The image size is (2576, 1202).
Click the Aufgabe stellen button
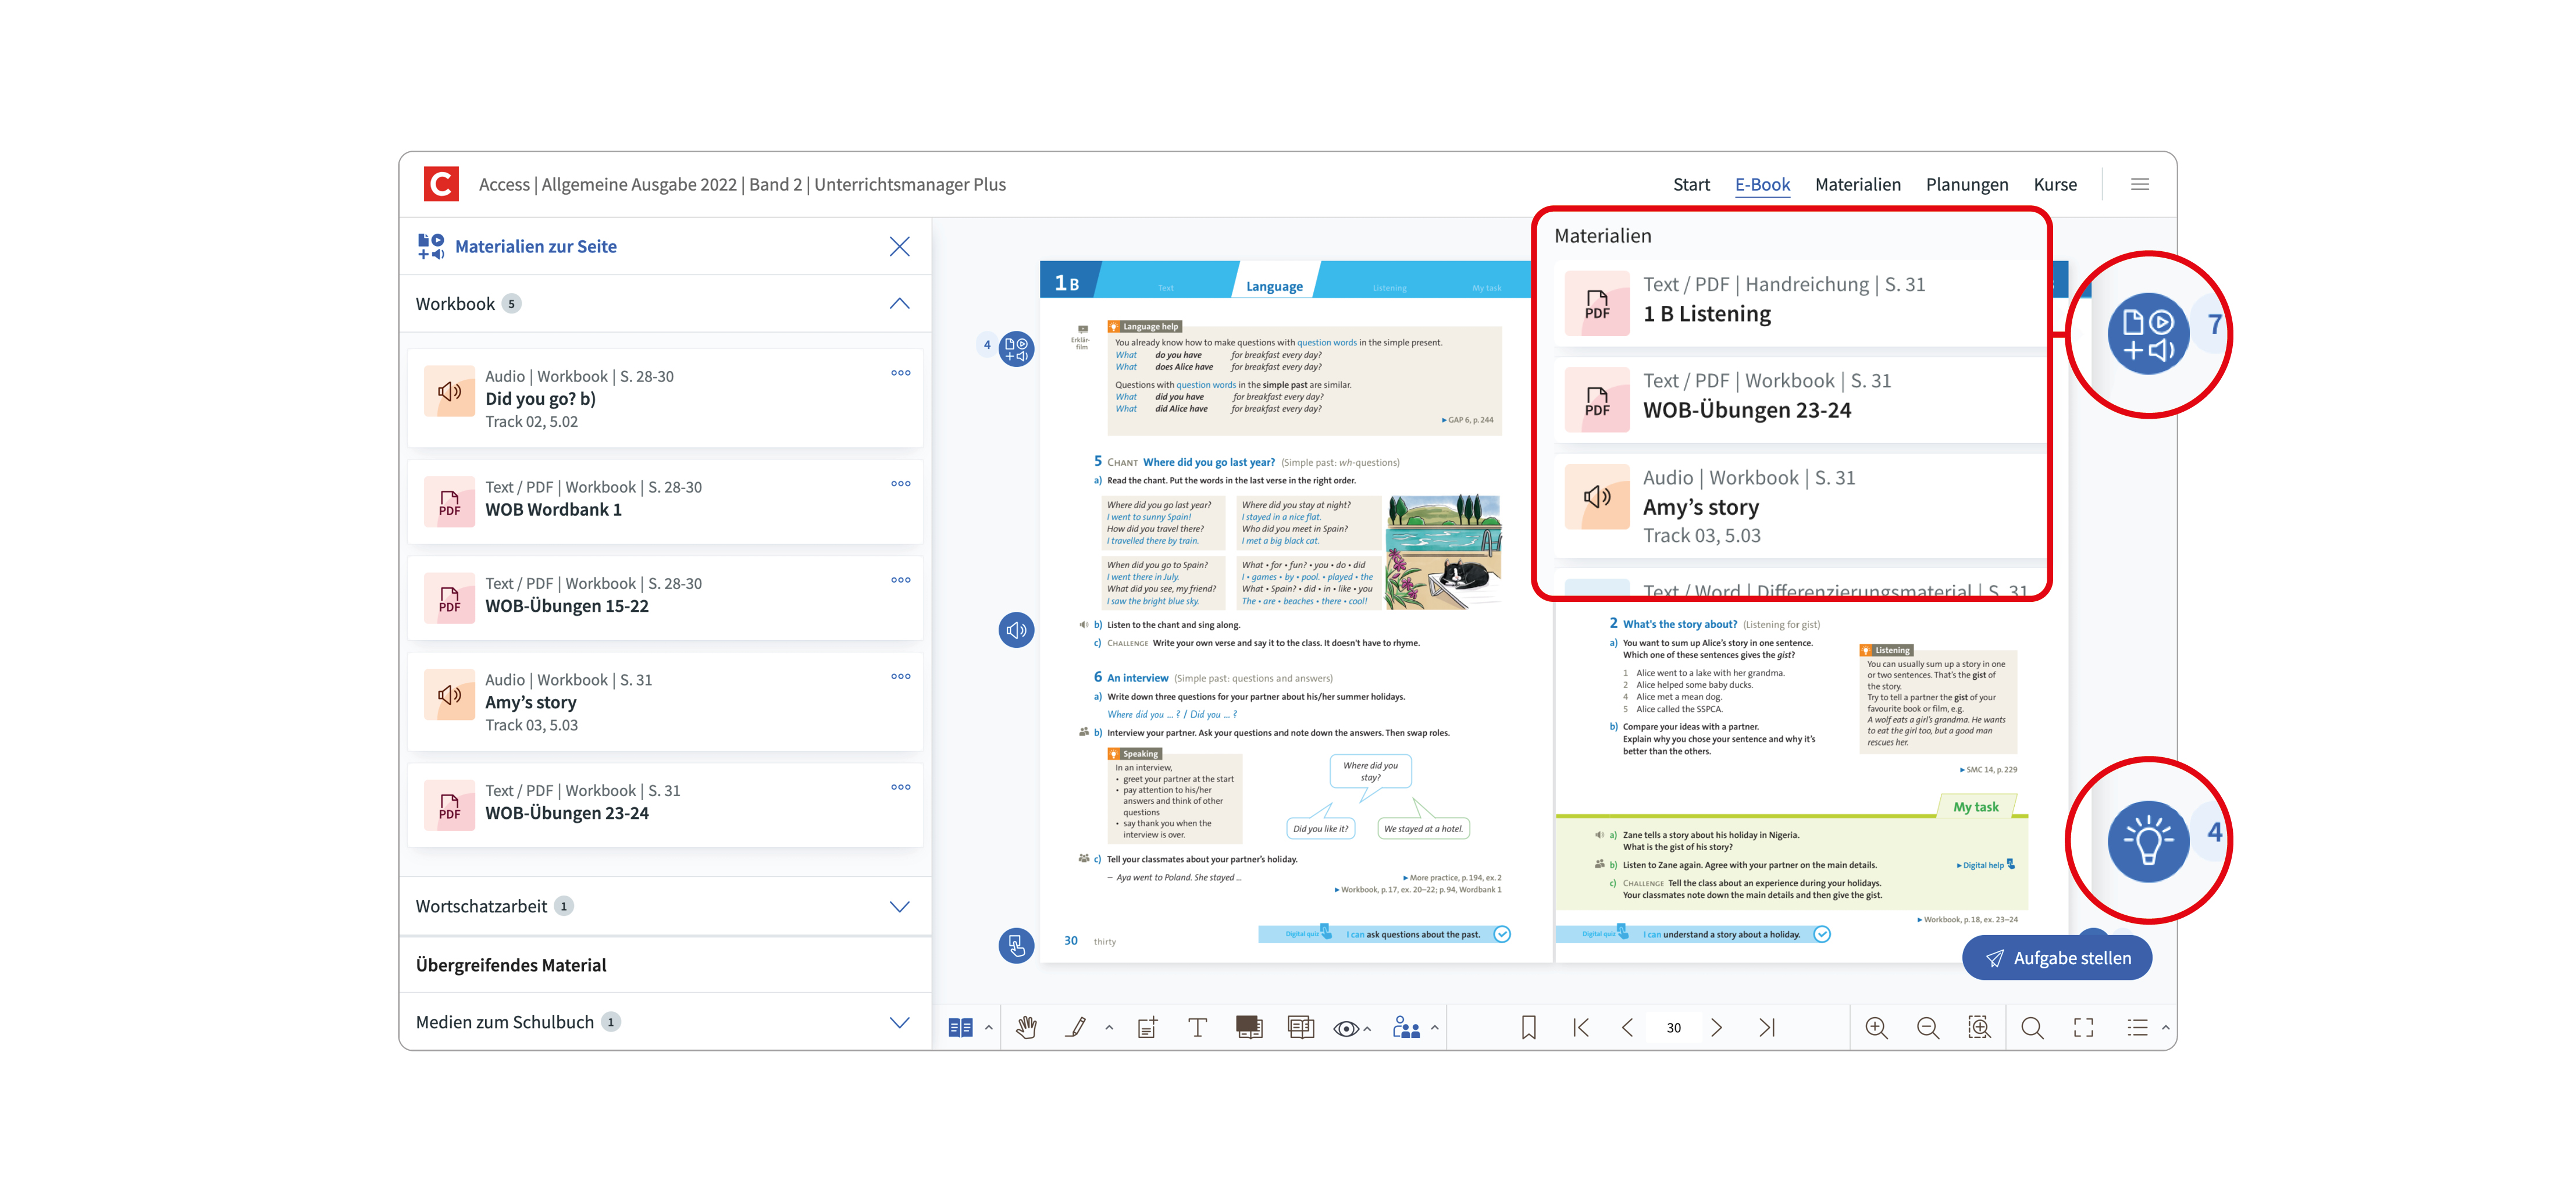[2057, 958]
